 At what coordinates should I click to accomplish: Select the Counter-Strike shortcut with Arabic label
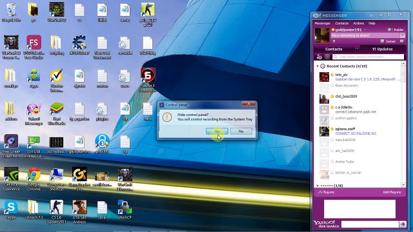click(148, 14)
